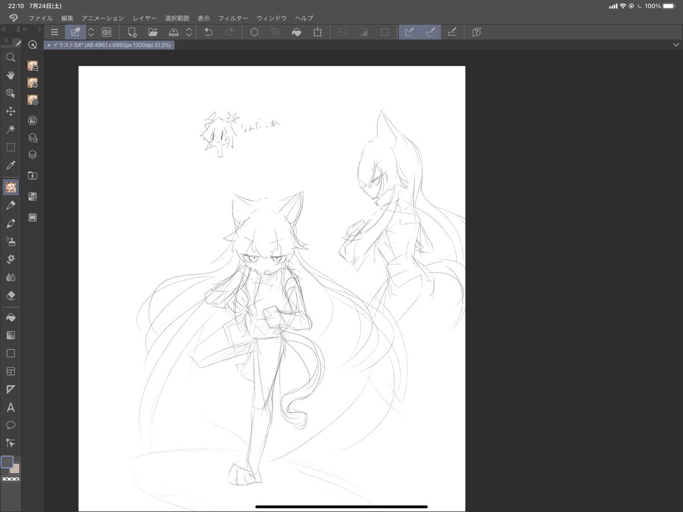The image size is (683, 512).
Task: Open the Quick Access panel icon
Action: point(32,45)
